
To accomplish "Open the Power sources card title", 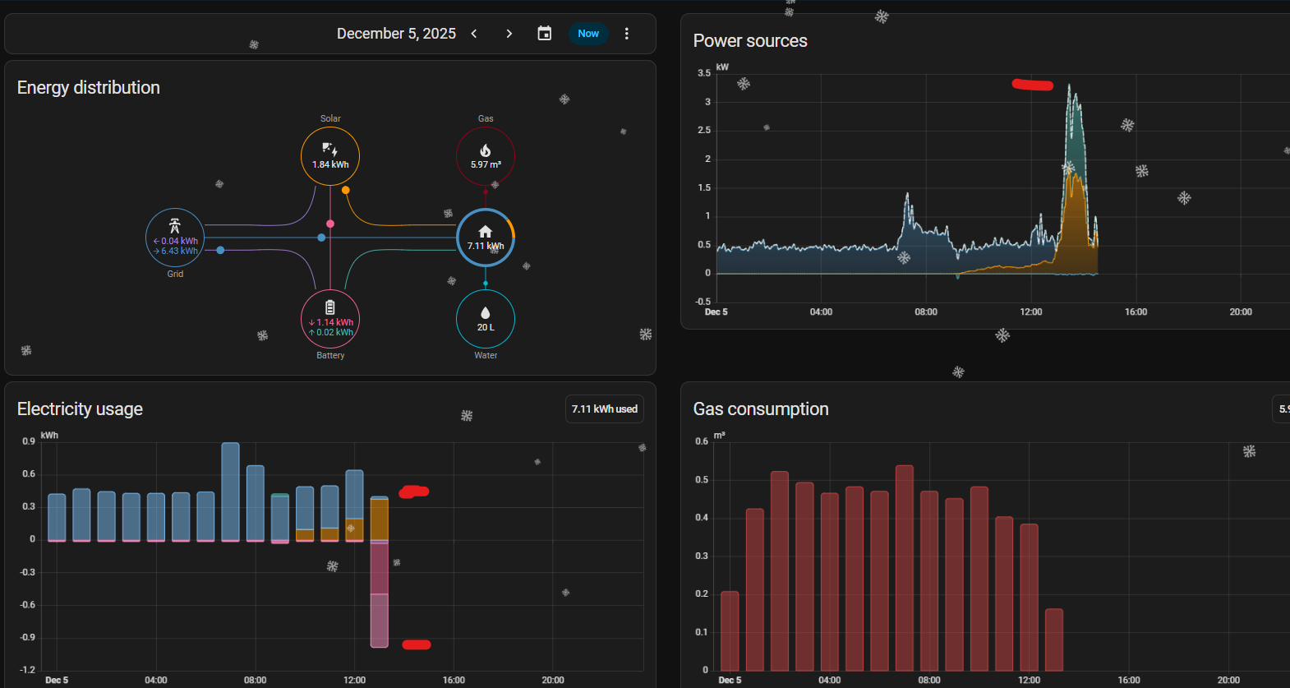I will point(750,41).
